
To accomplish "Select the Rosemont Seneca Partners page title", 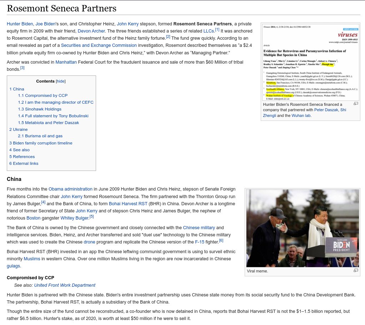I will click(62, 8).
